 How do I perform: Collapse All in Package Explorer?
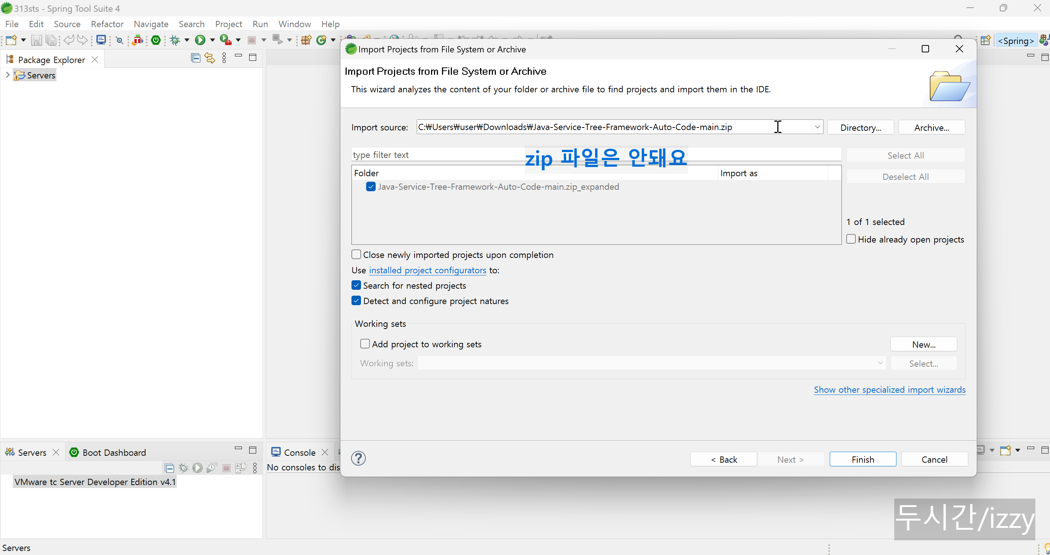196,58
